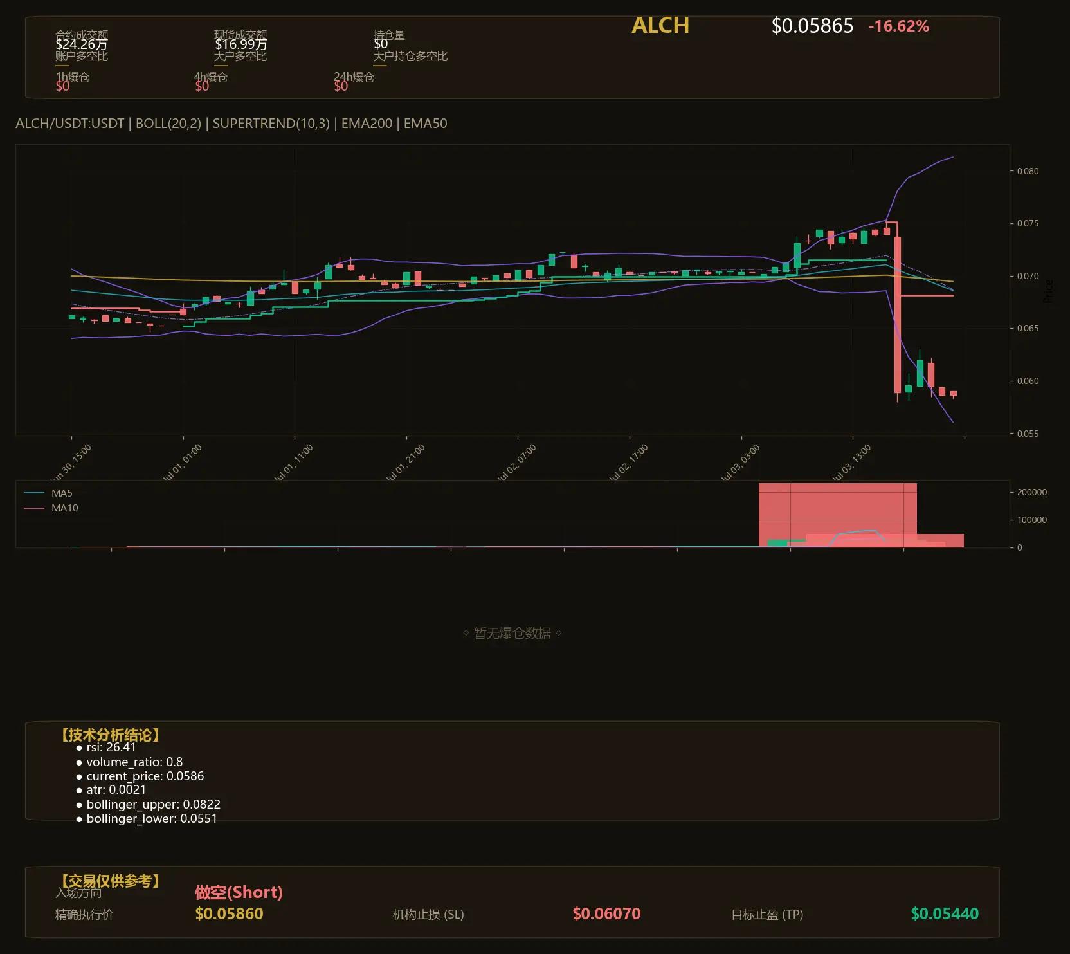Click the Jul 01, 11:00 time label

tap(293, 462)
